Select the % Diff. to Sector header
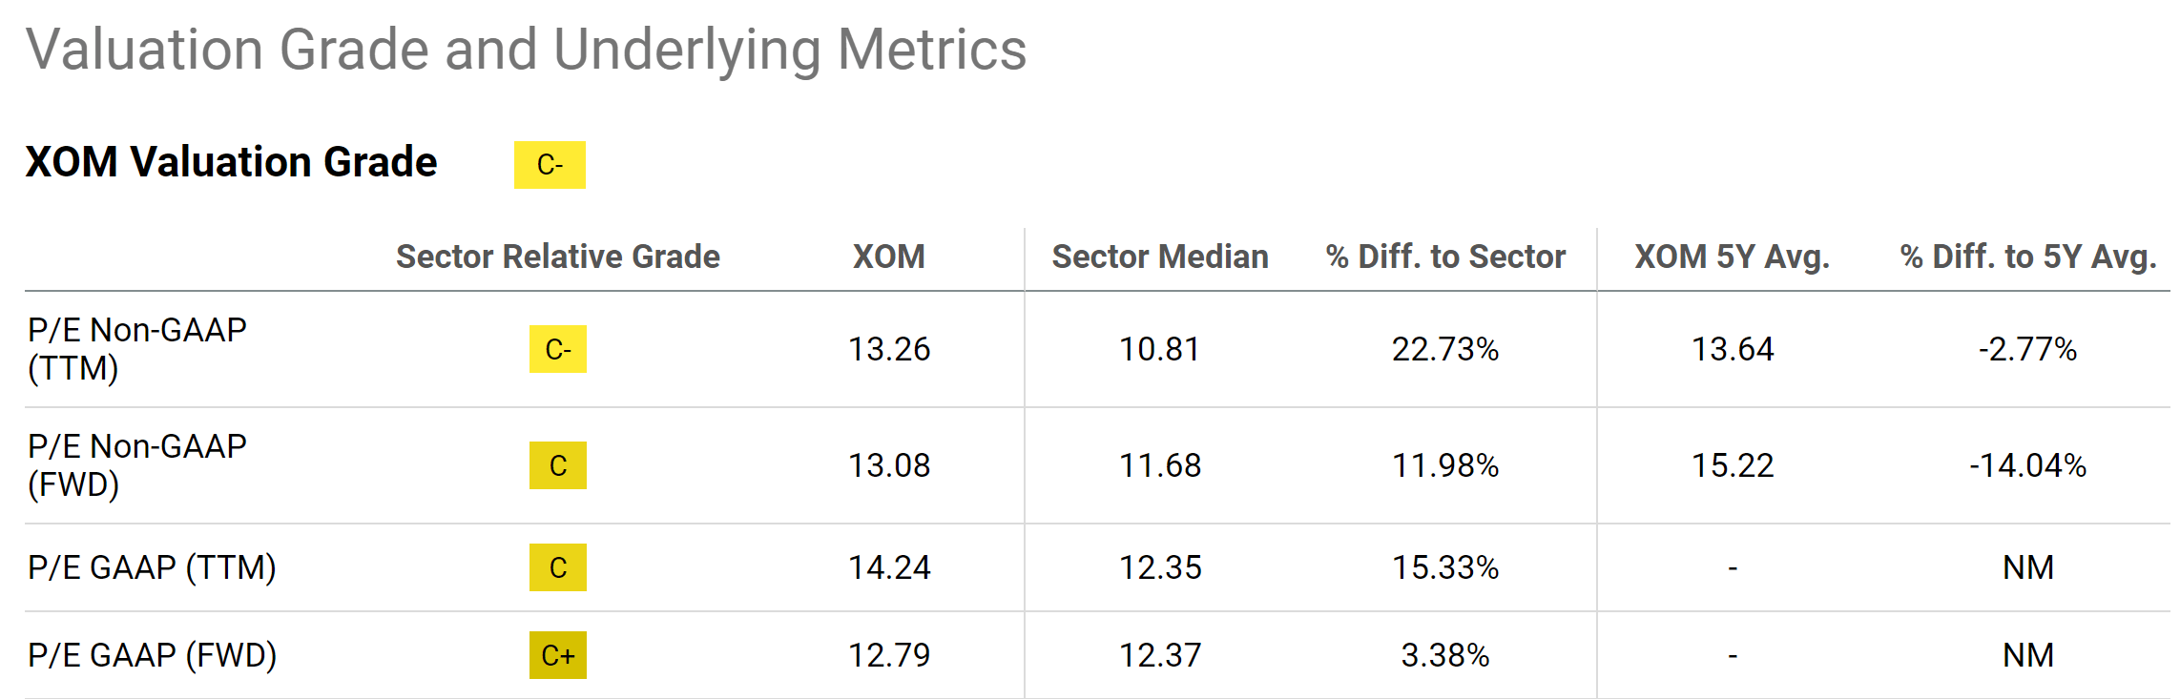The width and height of the screenshot is (2180, 699). click(x=1445, y=257)
